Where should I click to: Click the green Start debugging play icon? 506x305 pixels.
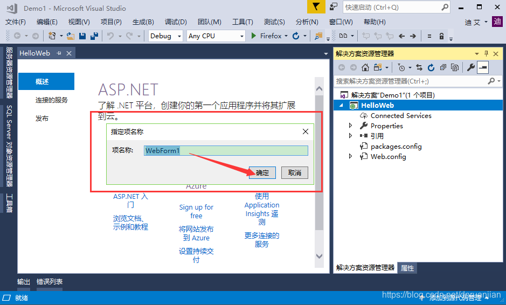[x=254, y=36]
